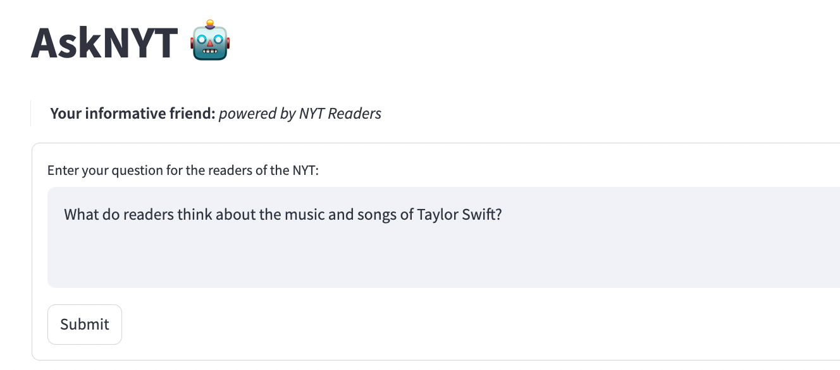Click the "Enter your question" field label
This screenshot has width=840, height=370.
(183, 170)
